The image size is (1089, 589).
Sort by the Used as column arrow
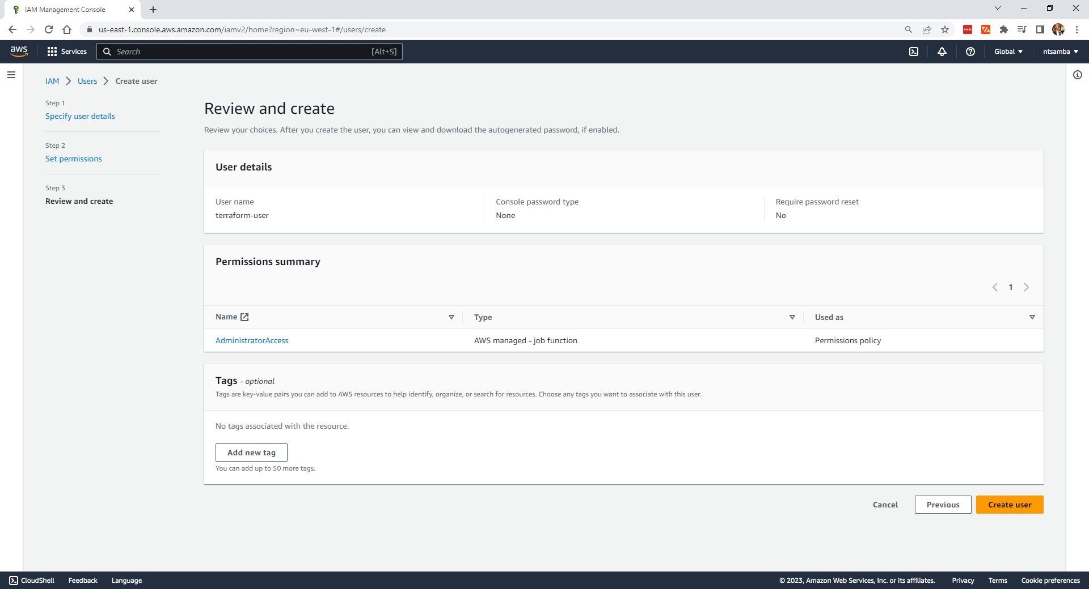coord(1032,317)
